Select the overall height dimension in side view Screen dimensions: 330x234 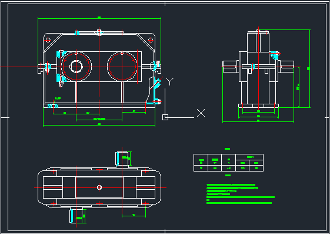309,68
